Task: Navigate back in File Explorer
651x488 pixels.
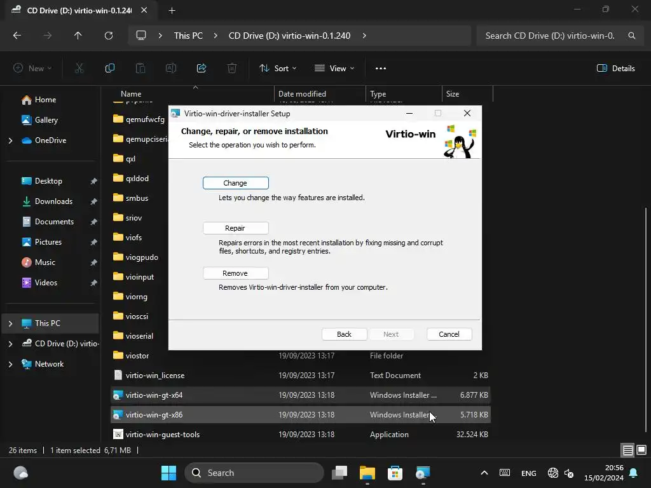Action: coord(17,36)
